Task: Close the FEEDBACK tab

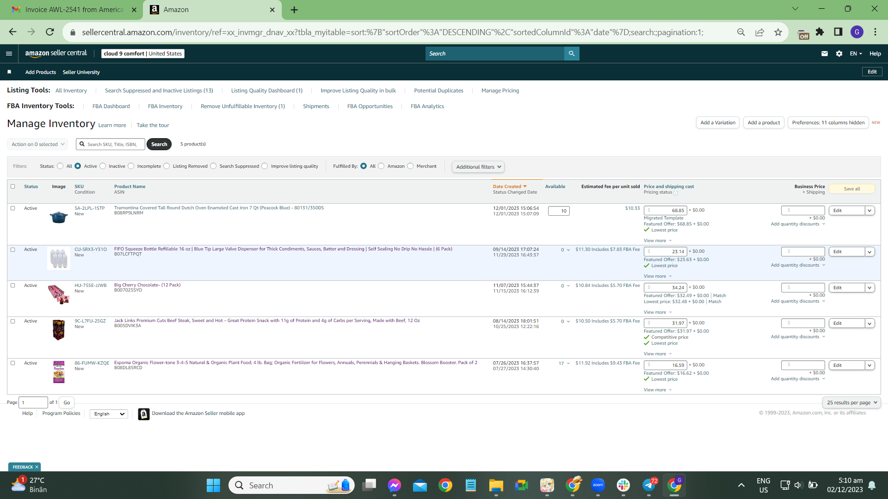Action: pos(37,467)
